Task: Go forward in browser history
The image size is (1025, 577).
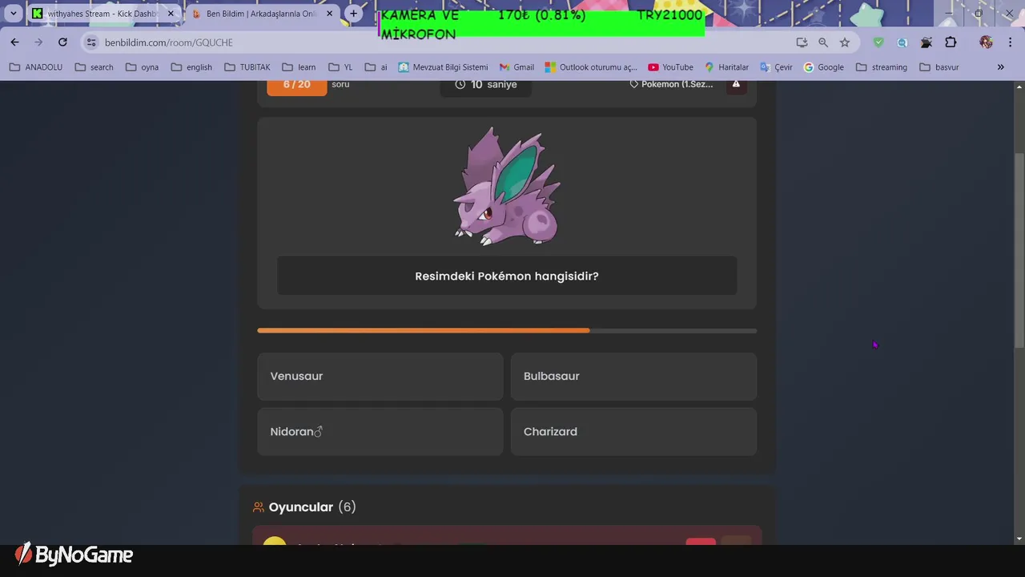Action: click(x=38, y=42)
